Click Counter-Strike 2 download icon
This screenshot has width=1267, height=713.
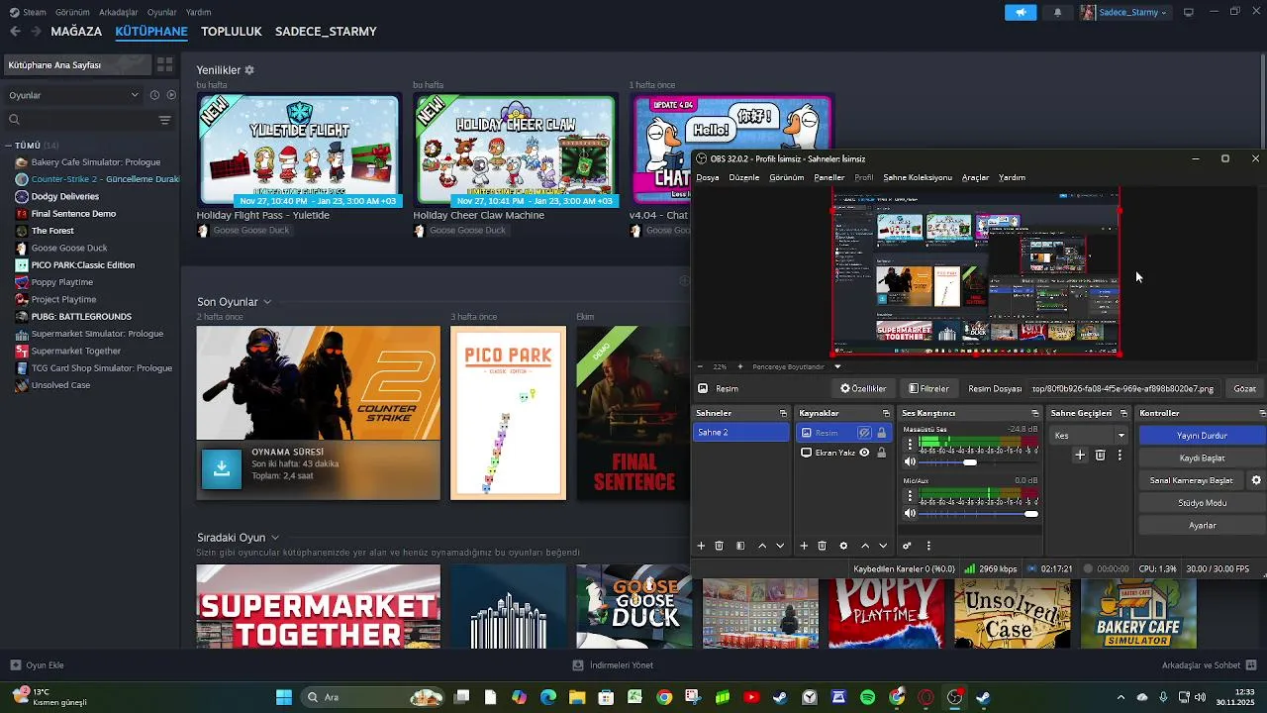click(222, 469)
